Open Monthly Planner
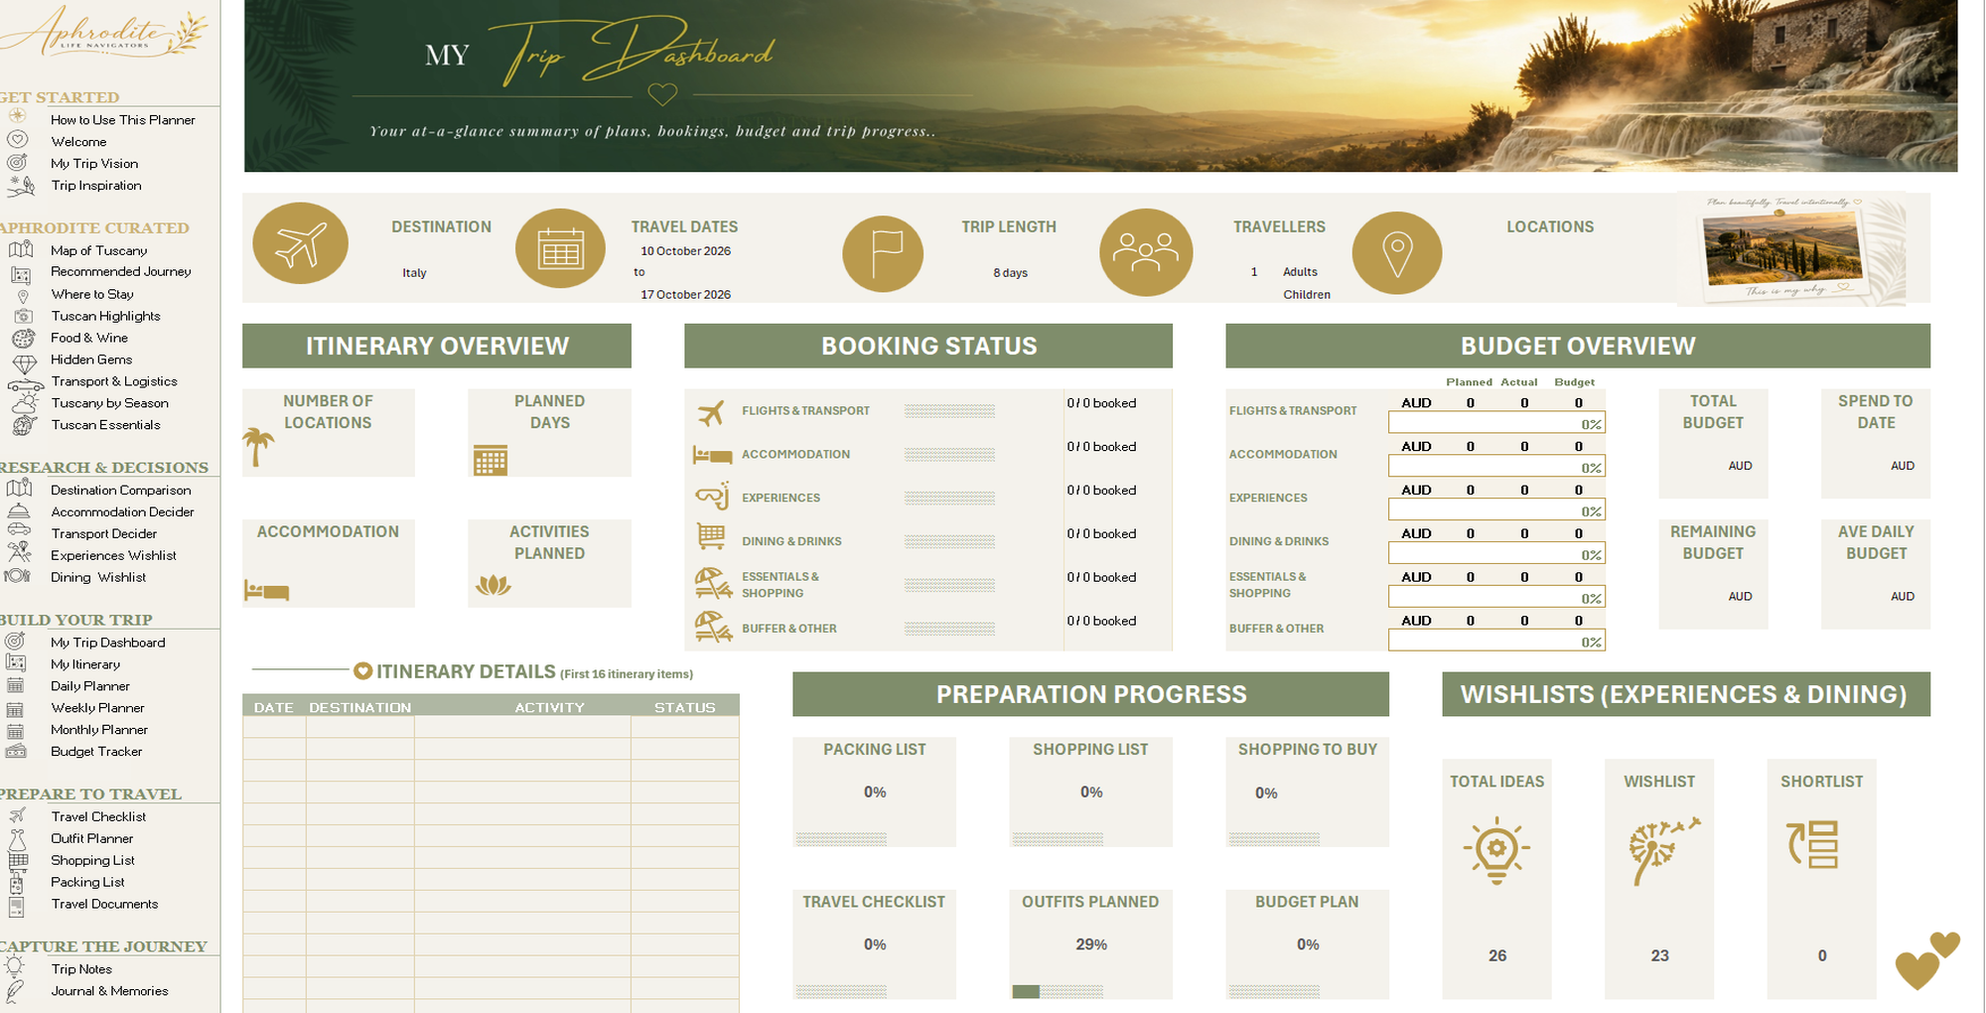This screenshot has width=1986, height=1013. [x=99, y=731]
